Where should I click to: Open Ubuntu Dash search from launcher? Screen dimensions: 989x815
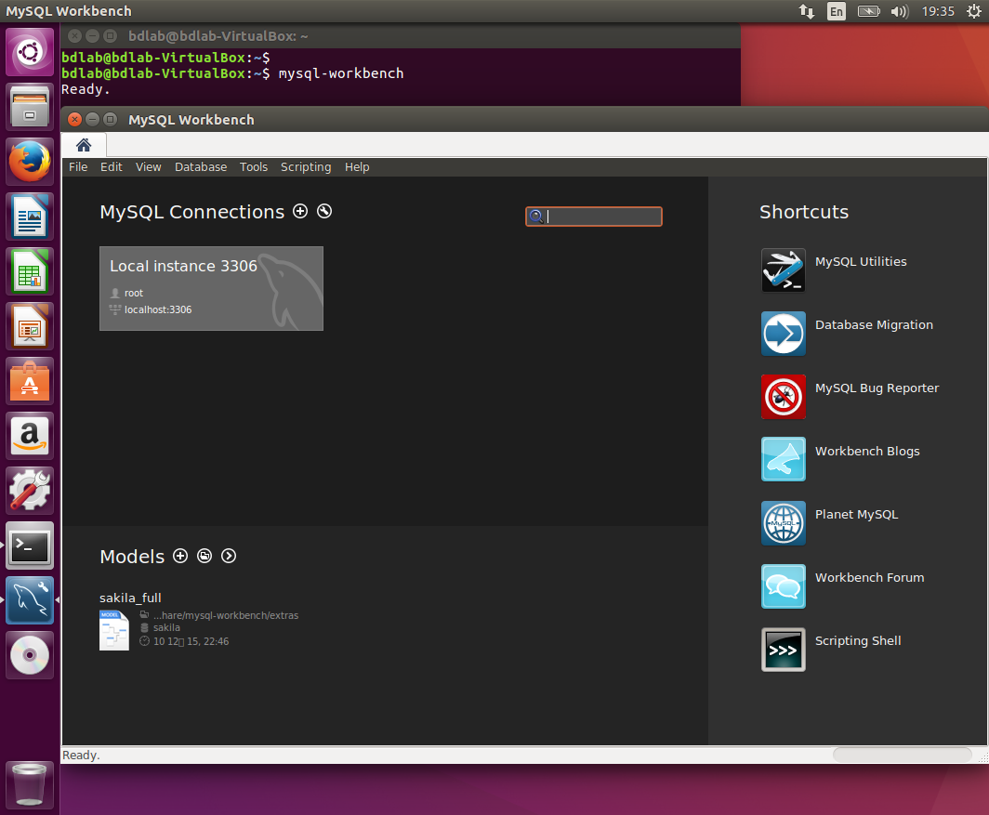tap(30, 52)
